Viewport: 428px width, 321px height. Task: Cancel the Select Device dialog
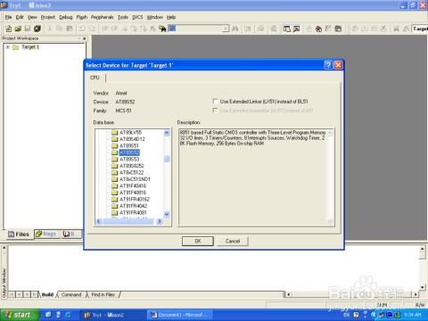[233, 241]
